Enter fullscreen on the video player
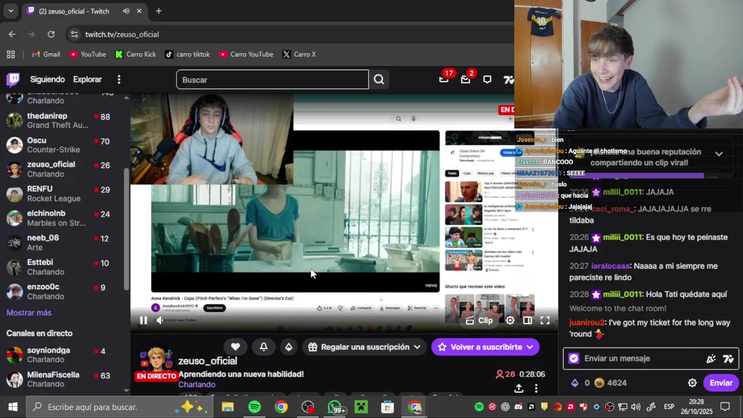The width and height of the screenshot is (743, 418). click(545, 320)
